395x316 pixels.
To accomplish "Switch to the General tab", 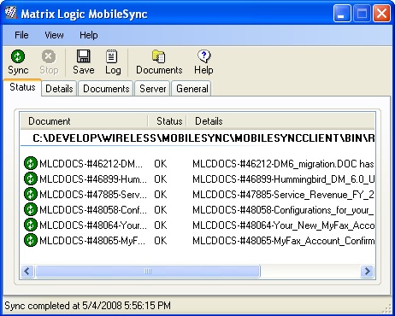I will point(192,89).
